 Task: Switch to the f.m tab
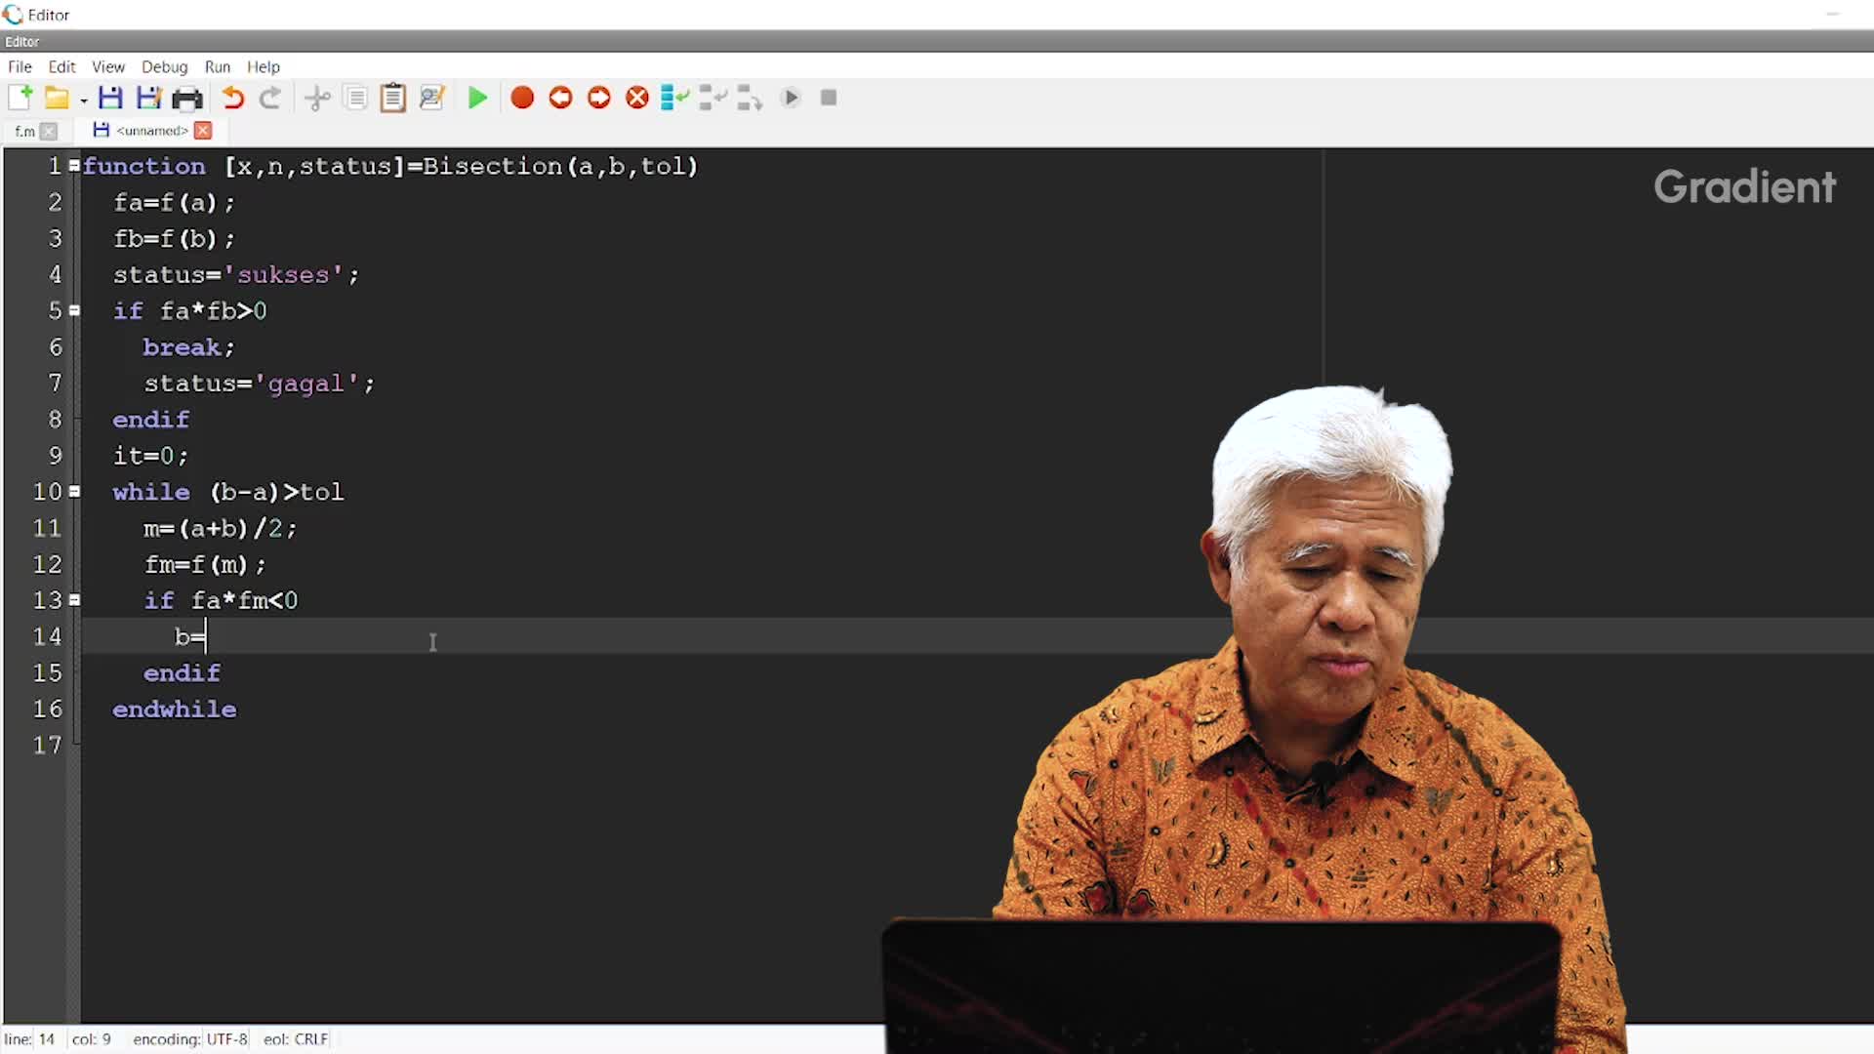point(25,131)
